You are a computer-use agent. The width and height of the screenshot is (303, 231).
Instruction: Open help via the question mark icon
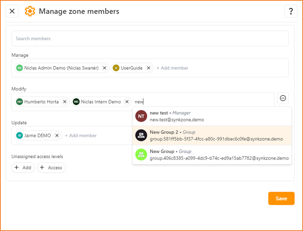[291, 11]
